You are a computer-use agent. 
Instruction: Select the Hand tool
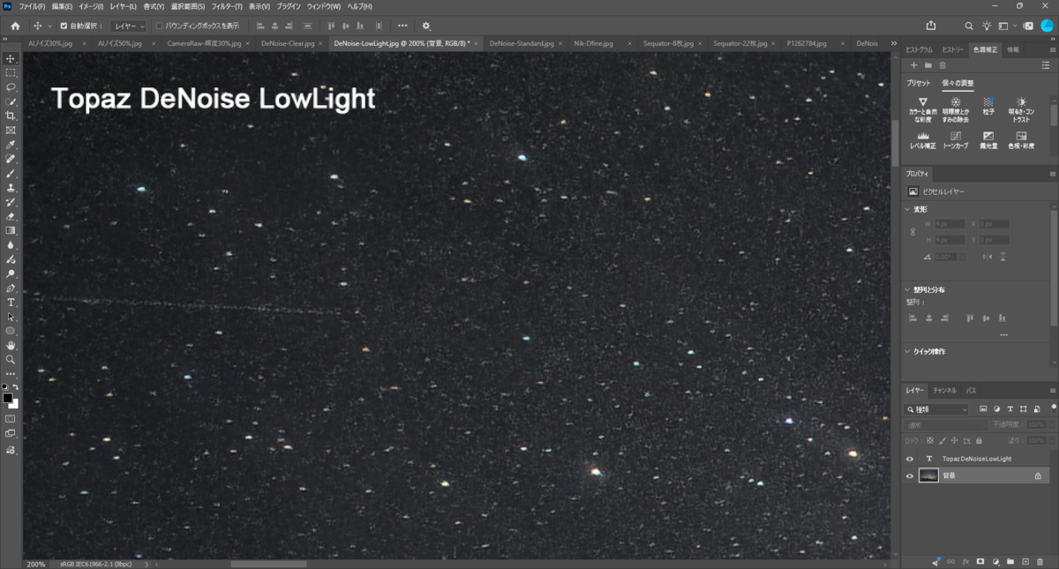point(11,345)
